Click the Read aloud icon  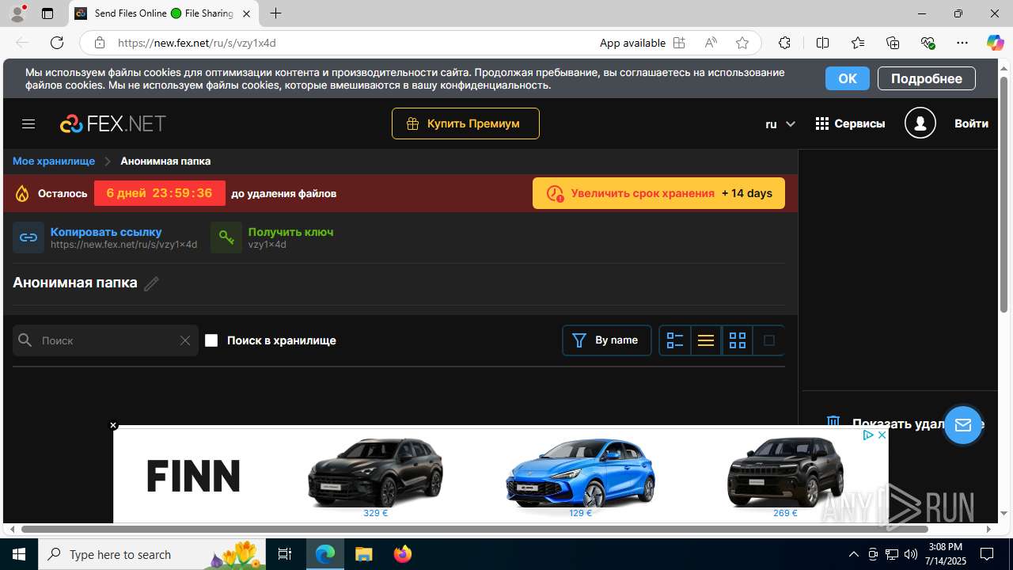[x=711, y=43]
